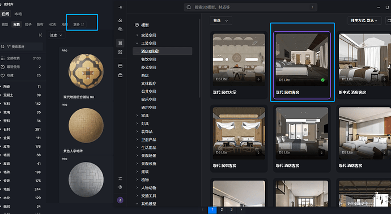Click the circular info icon in sidebar

tap(120, 187)
